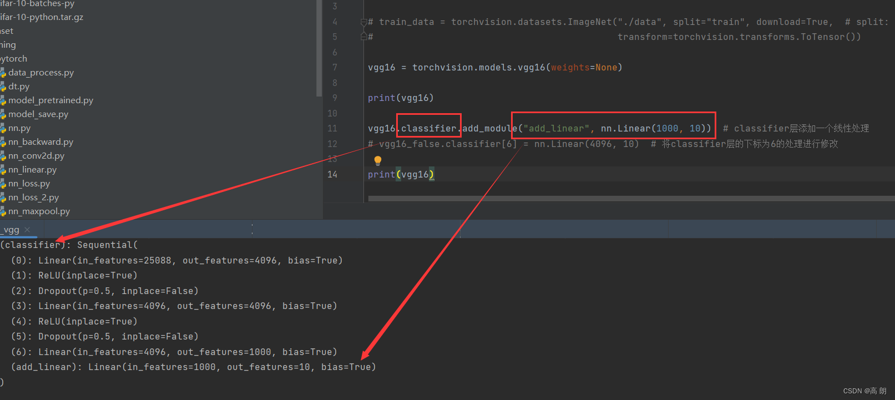Screen dimensions: 895x400
Task: Click output line (1): ReLU(inplace=True)
Action: click(x=74, y=275)
